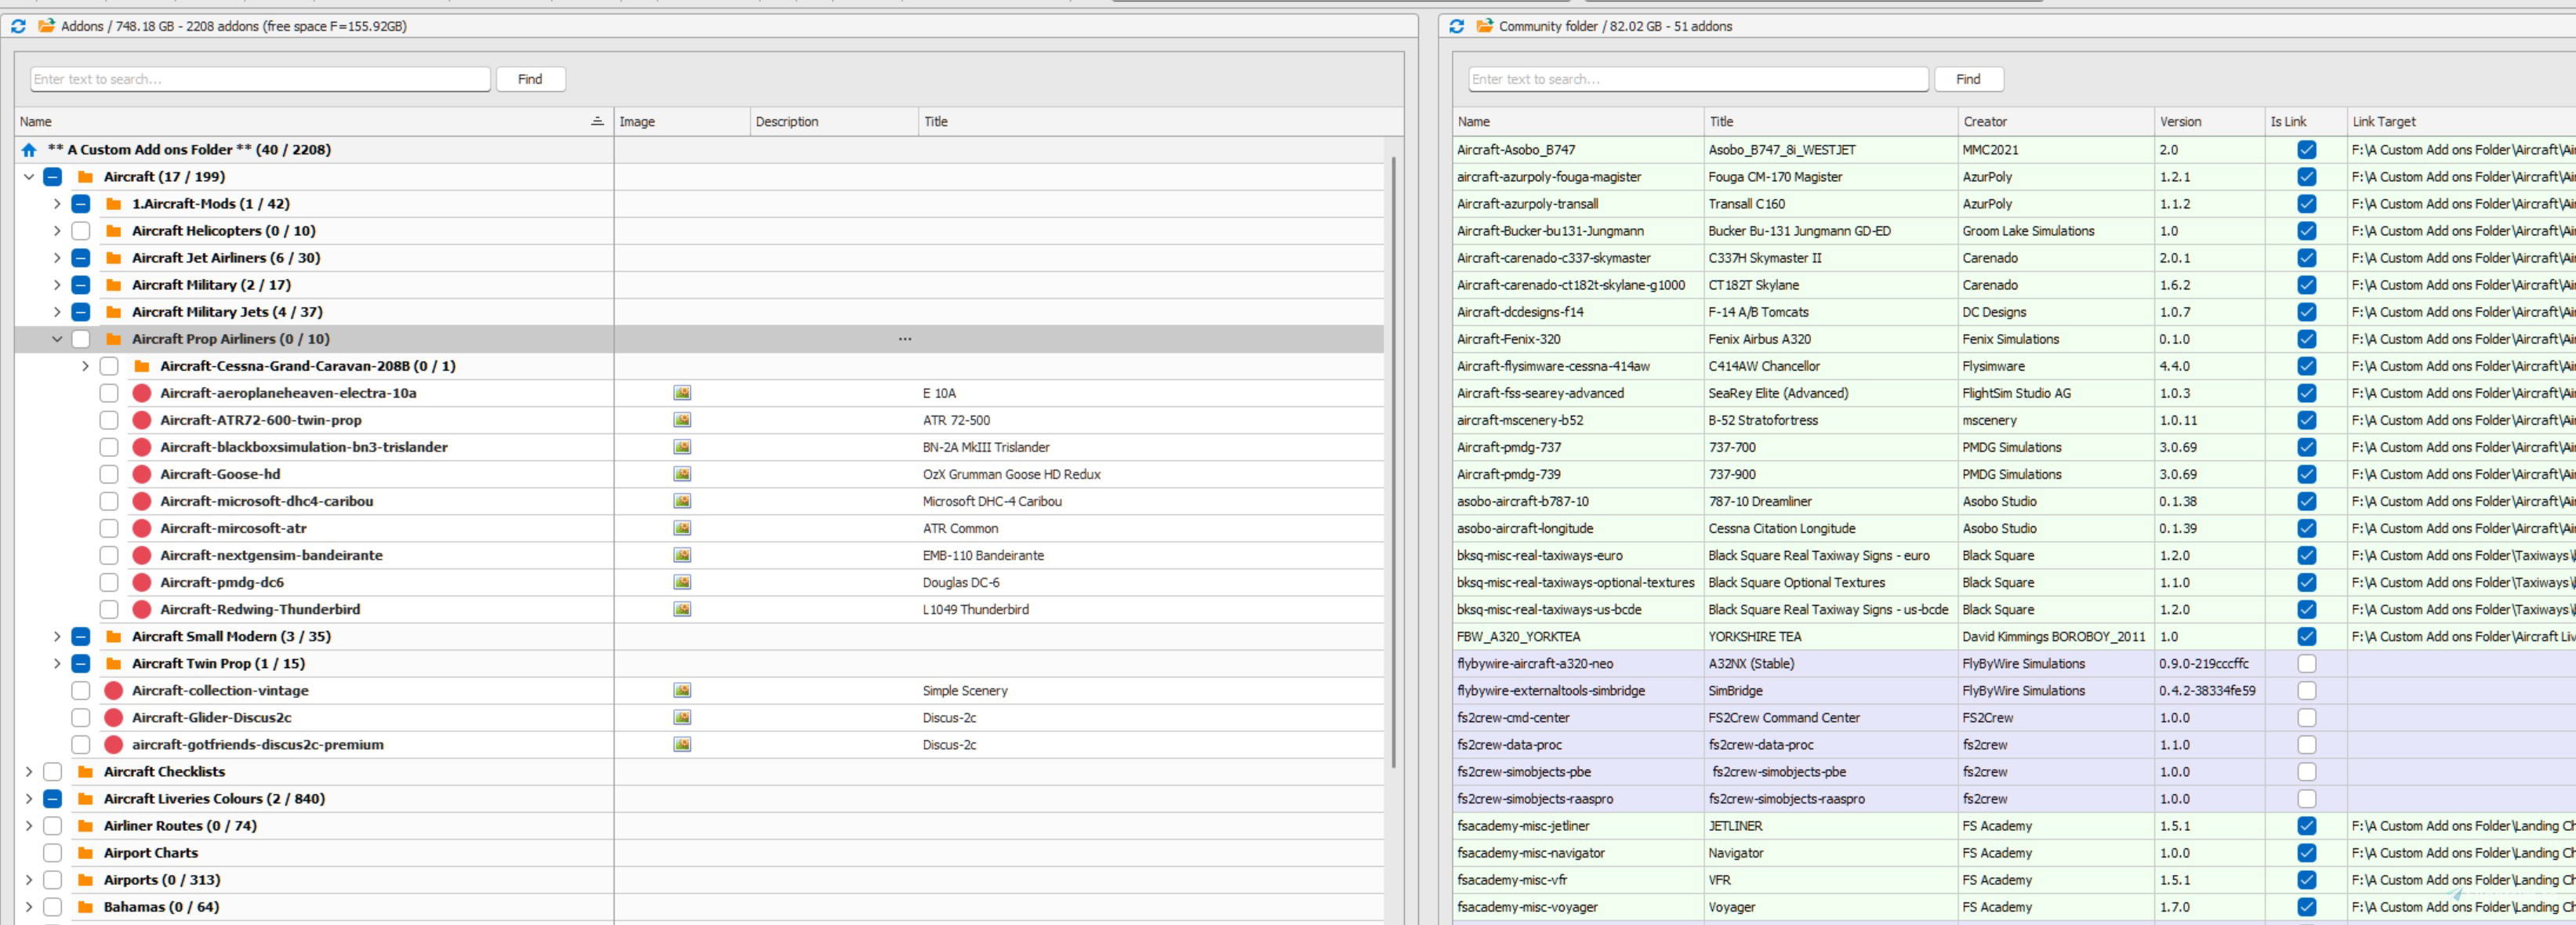Check Is Link for fs2crew-cmd-center
This screenshot has height=925, width=2576.
[x=2306, y=717]
